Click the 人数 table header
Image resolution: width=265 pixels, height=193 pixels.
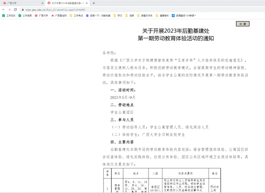pos(155,173)
